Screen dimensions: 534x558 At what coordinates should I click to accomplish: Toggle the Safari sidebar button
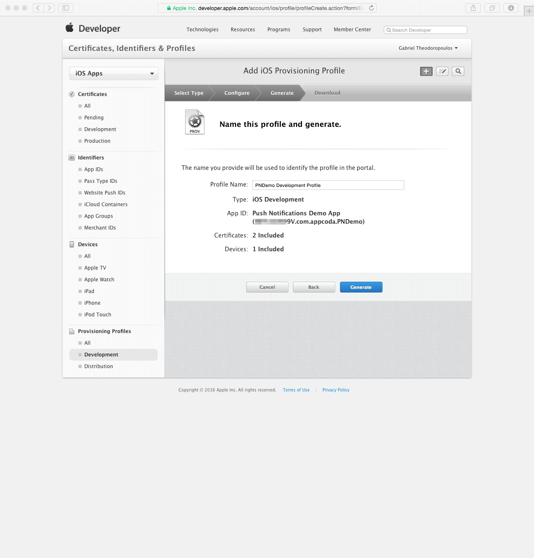[65, 8]
